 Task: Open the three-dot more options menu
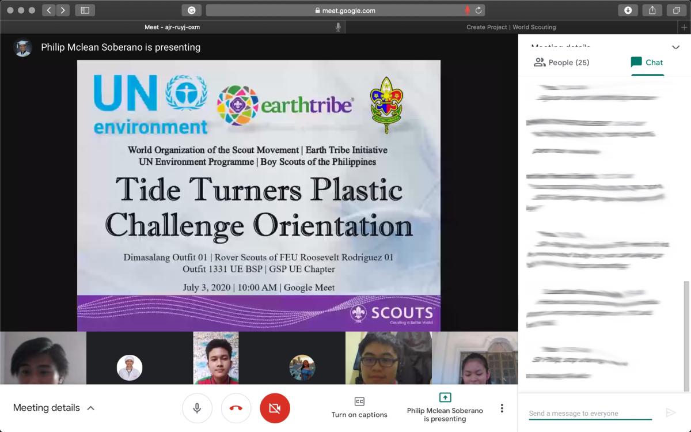click(502, 408)
